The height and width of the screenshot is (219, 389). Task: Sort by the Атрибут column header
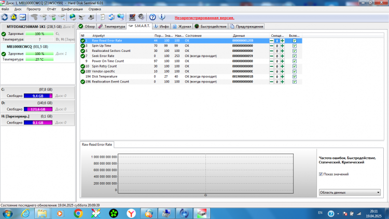tap(123, 36)
